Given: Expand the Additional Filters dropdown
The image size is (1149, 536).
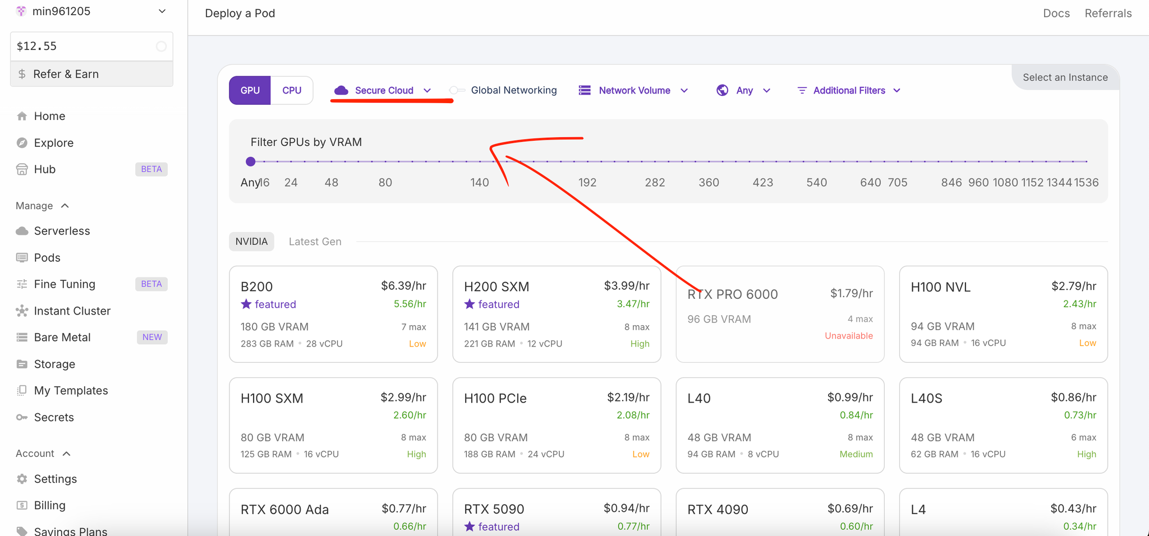Looking at the screenshot, I should tap(849, 90).
